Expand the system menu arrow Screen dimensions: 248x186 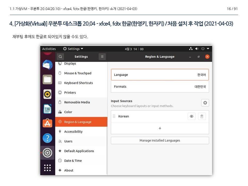[x=208, y=49]
